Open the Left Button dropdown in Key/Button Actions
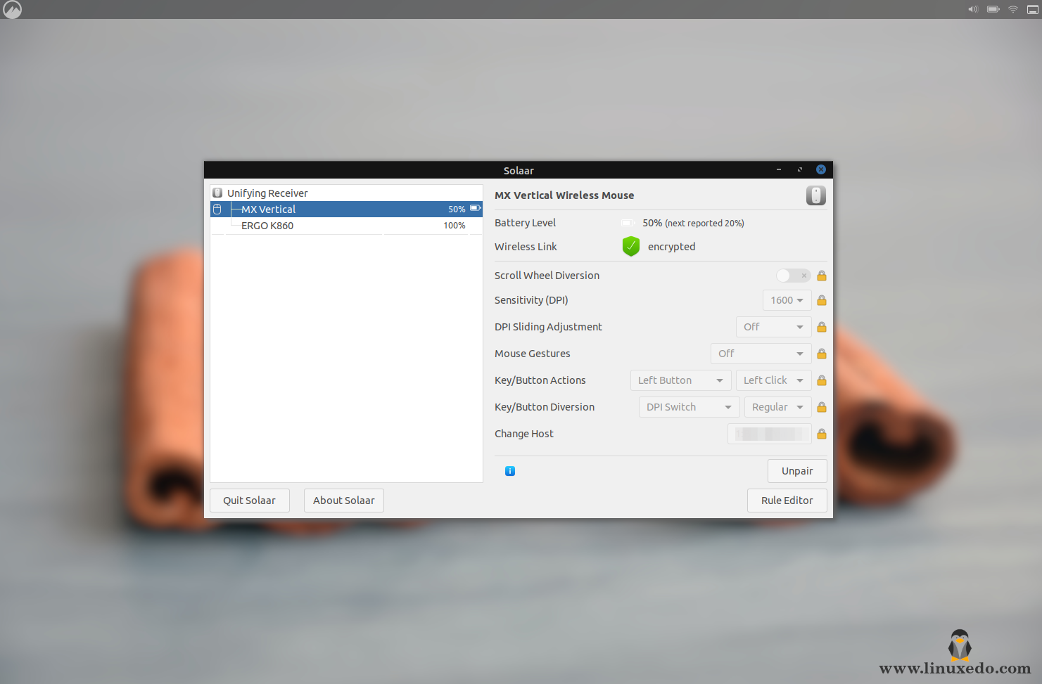 point(680,380)
